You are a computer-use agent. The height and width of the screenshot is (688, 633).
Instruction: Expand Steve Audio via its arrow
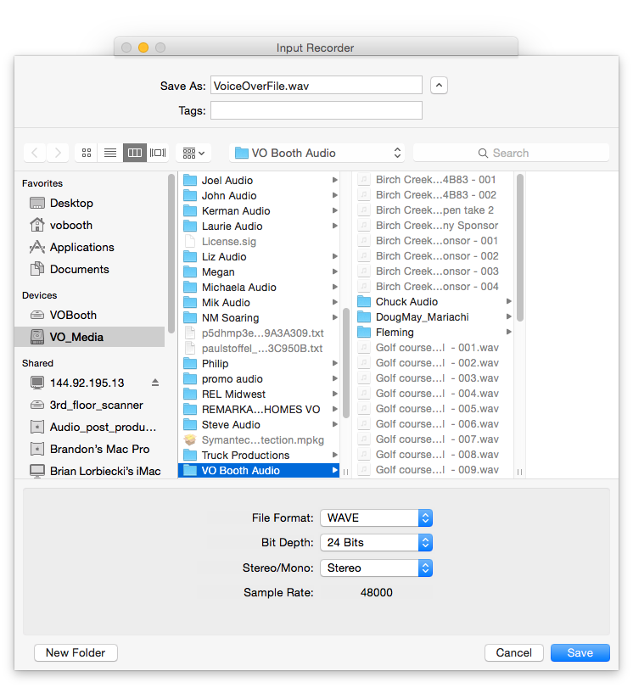[x=335, y=424]
